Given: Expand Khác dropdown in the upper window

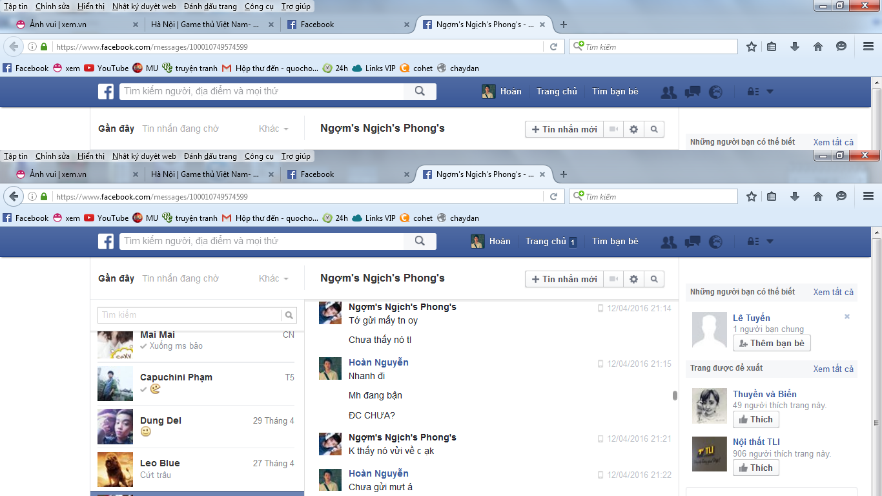Looking at the screenshot, I should [274, 129].
